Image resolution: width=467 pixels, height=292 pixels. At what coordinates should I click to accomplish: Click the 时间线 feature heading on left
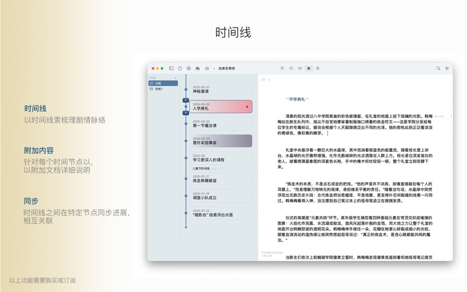point(35,109)
